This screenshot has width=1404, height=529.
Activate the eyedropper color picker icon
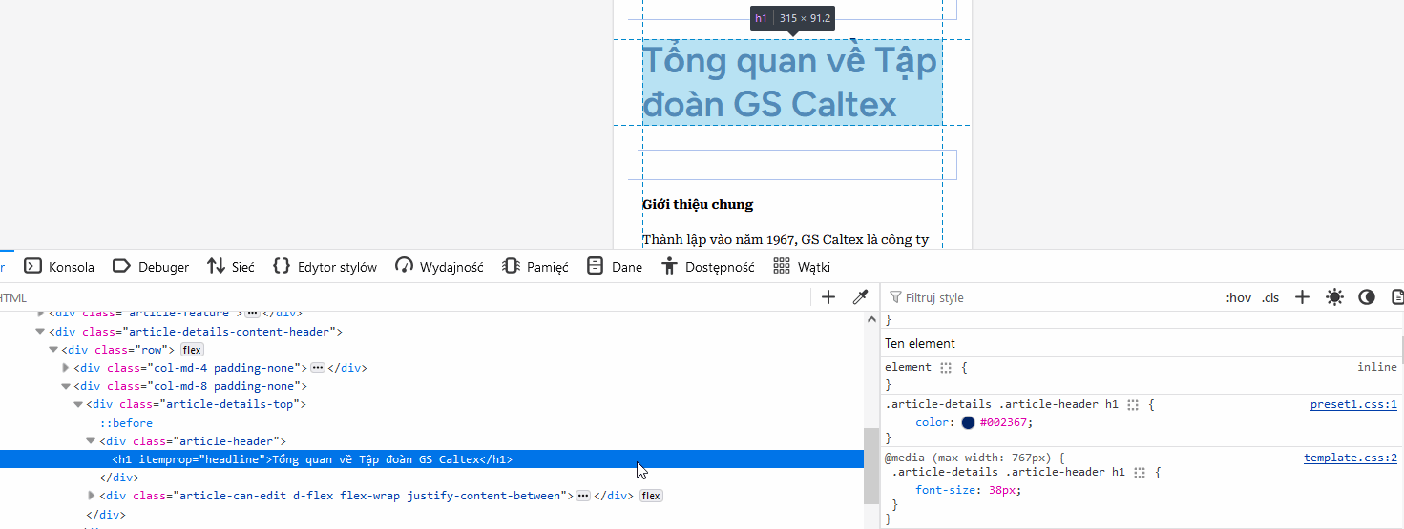click(860, 297)
